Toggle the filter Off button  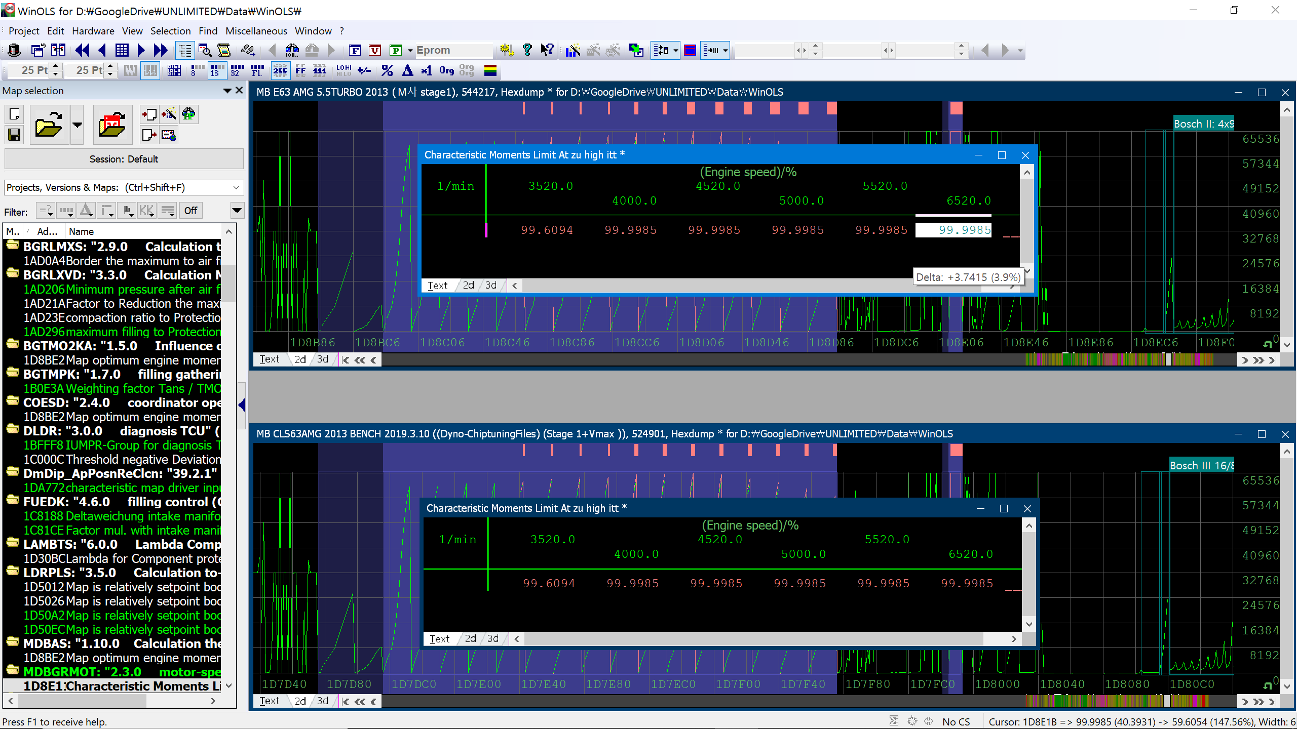point(190,211)
